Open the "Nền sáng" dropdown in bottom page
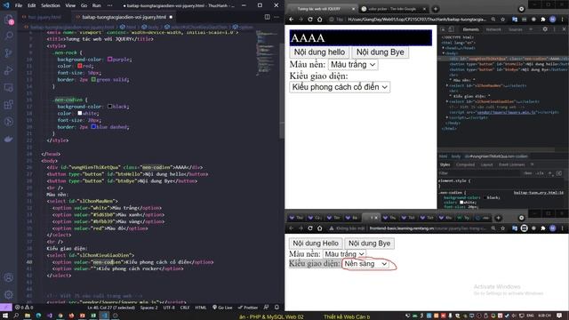Viewport: 569px width, 320px height. (365, 264)
